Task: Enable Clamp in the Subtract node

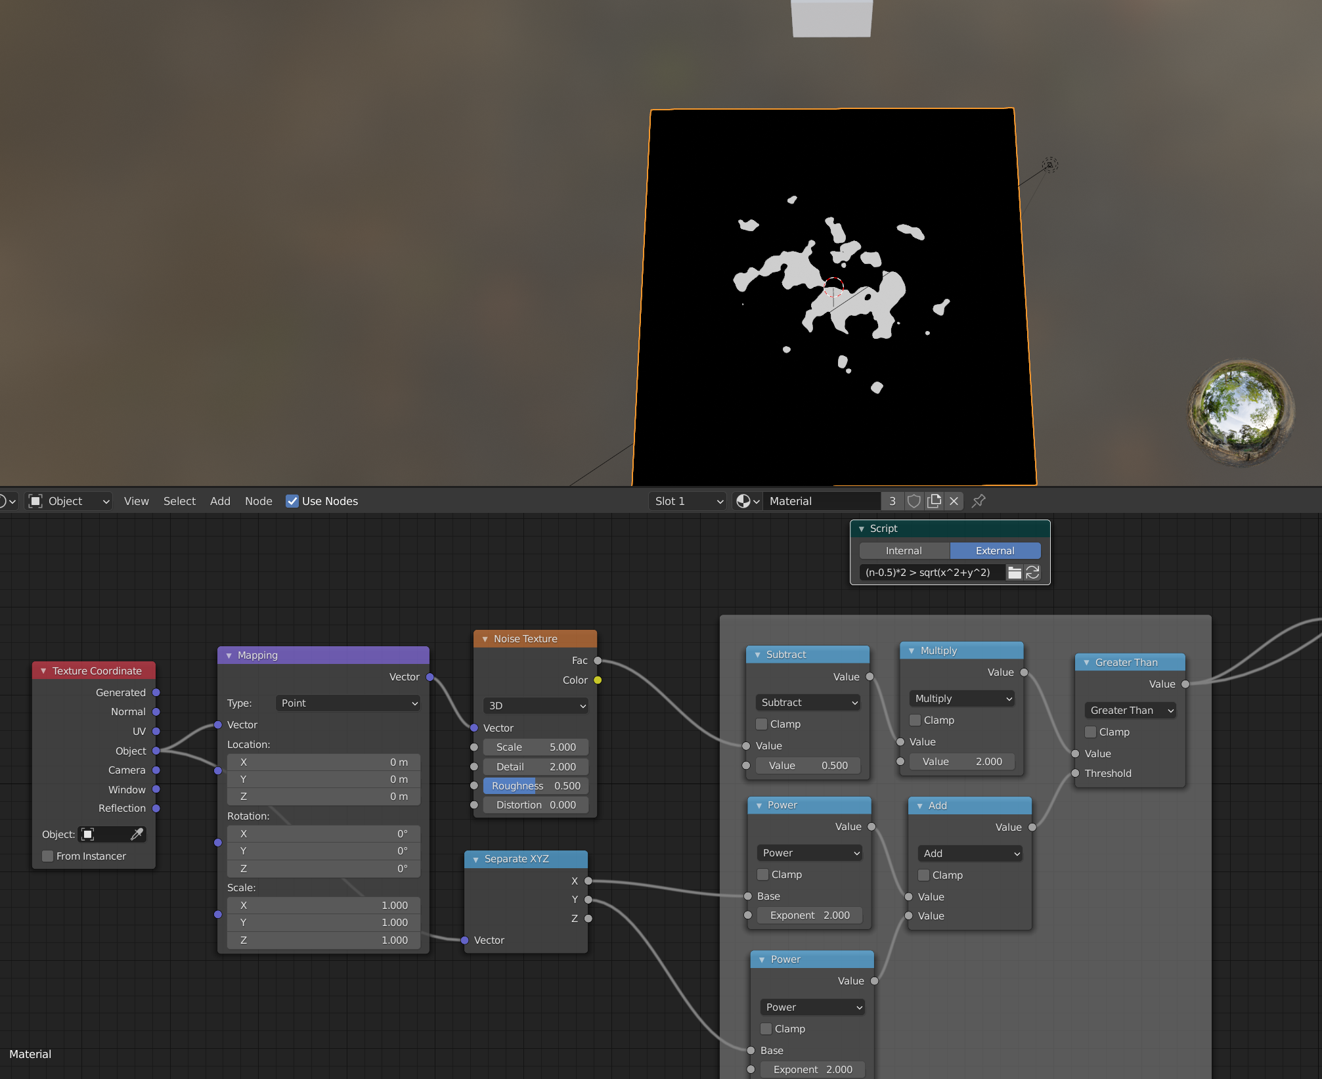Action: click(x=762, y=724)
